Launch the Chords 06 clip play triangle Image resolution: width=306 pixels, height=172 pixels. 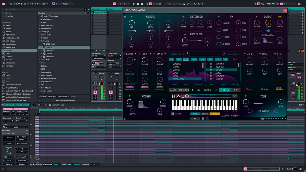[93, 12]
